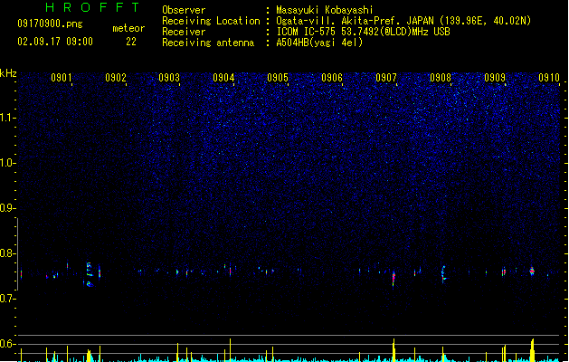Select the ICOM IC-575 receiver text

[364, 32]
